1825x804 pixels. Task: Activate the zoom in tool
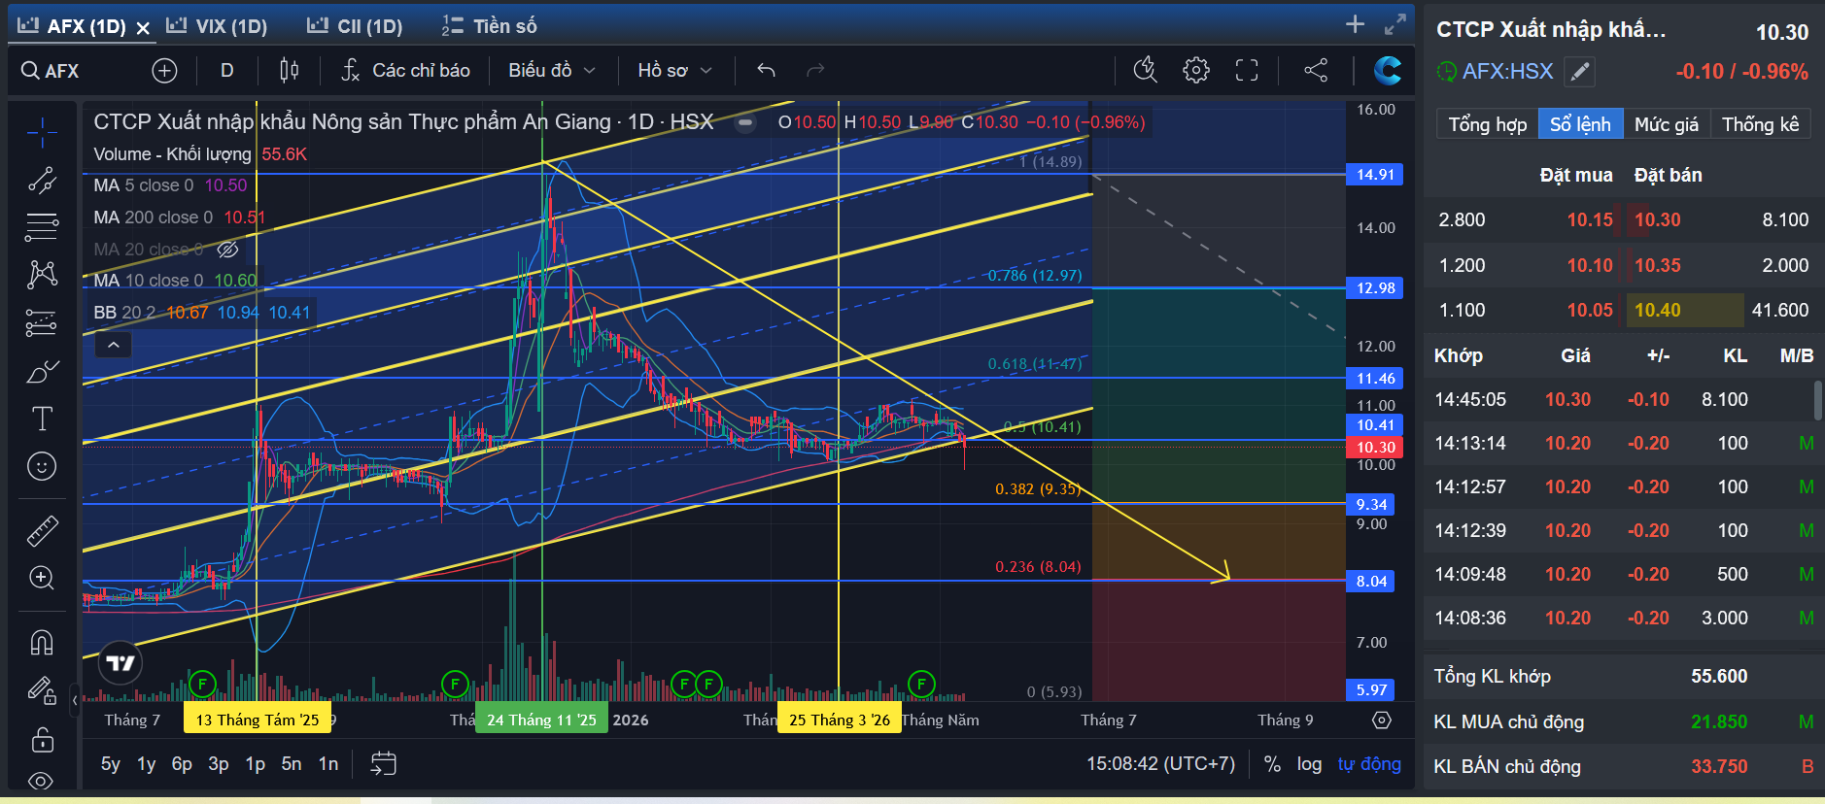pyautogui.click(x=42, y=578)
